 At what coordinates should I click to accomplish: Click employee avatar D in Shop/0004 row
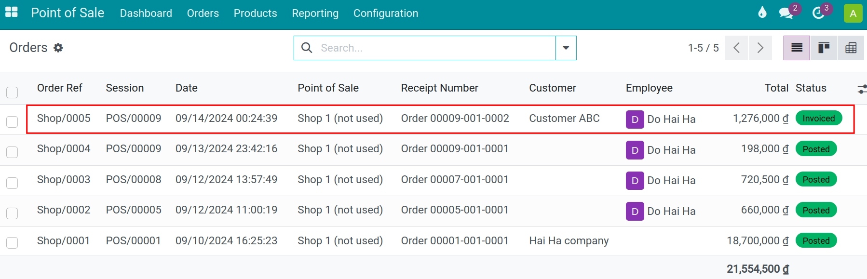[x=635, y=150]
